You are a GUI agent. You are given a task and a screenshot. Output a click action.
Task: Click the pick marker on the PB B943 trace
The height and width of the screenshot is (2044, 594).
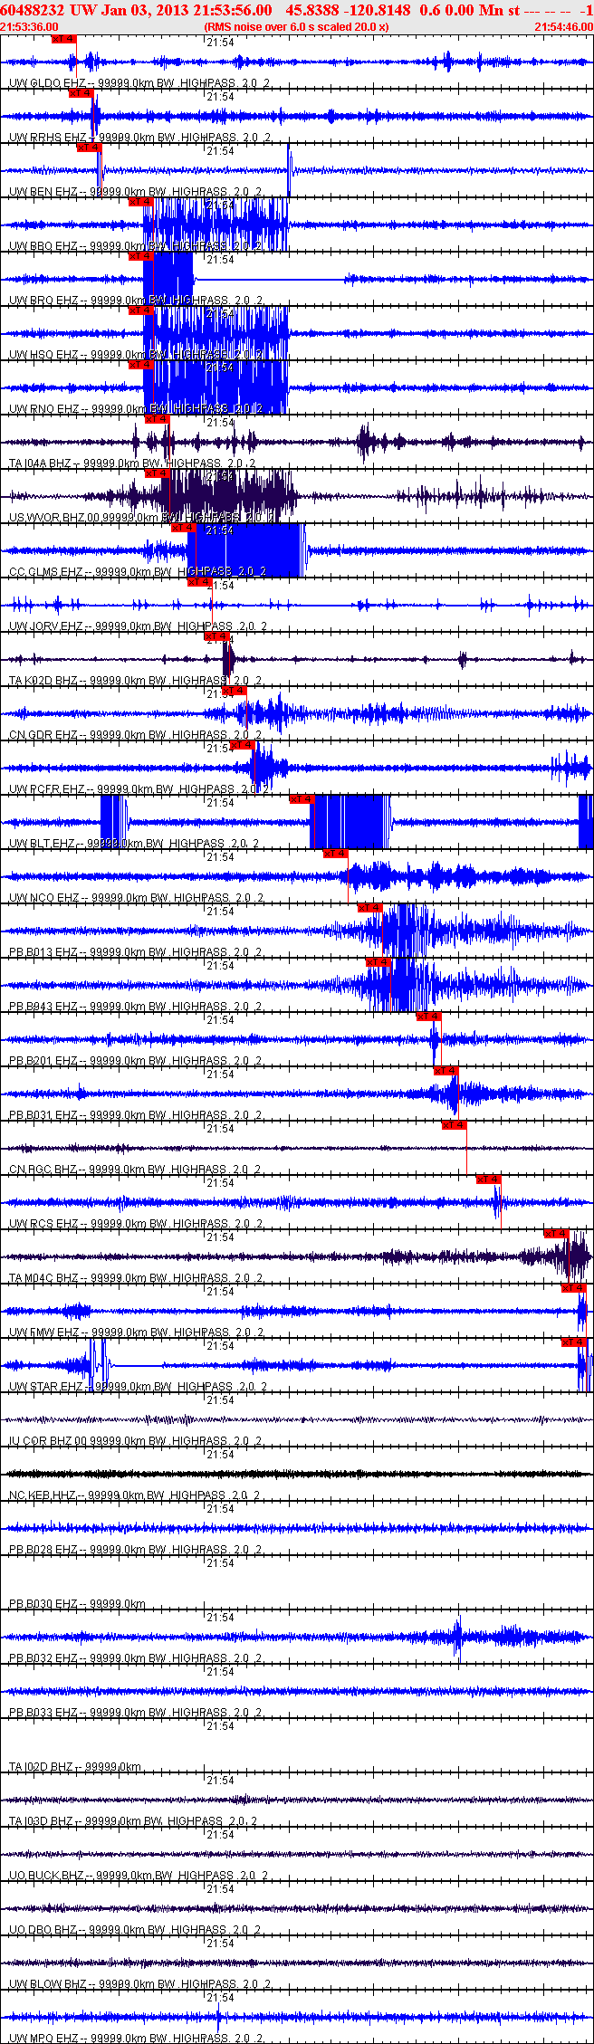point(378,962)
